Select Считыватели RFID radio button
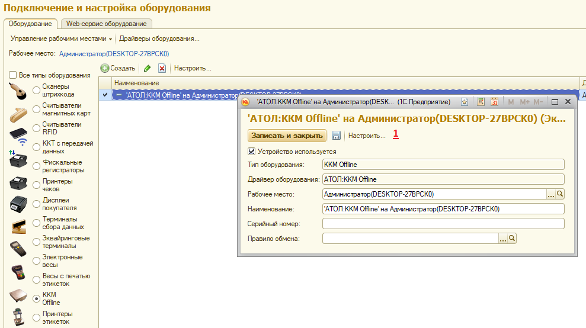 36,128
